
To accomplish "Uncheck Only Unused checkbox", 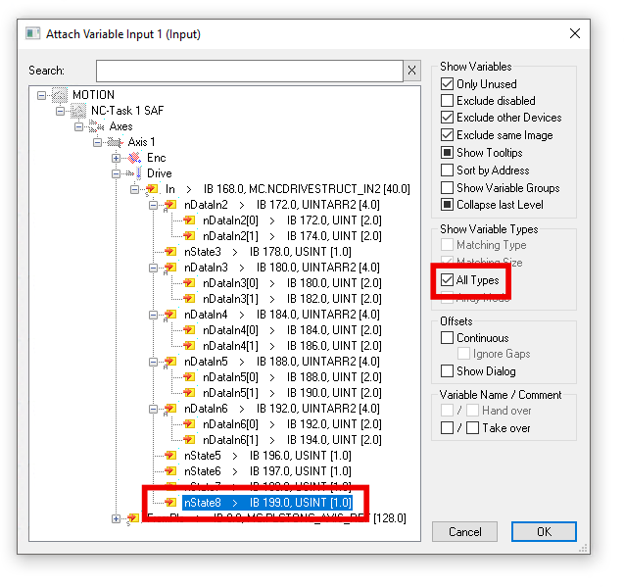I will point(447,84).
